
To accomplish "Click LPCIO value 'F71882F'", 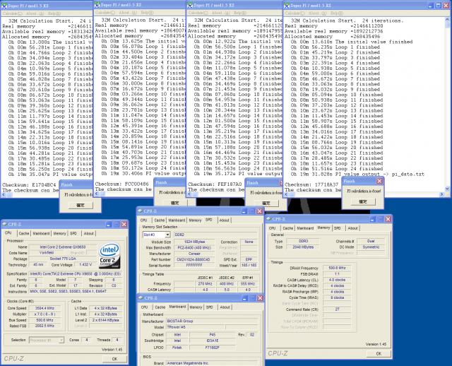I will pos(212,348).
